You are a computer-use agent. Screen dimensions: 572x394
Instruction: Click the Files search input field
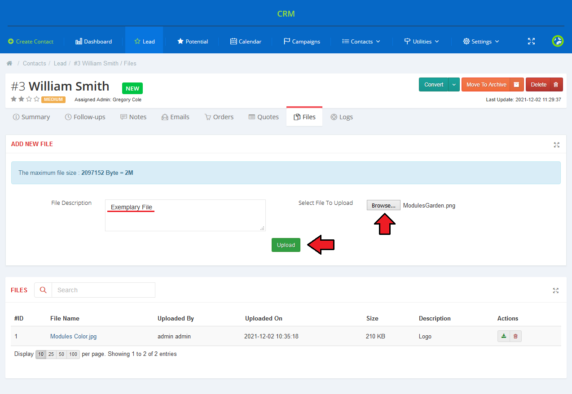click(x=103, y=290)
